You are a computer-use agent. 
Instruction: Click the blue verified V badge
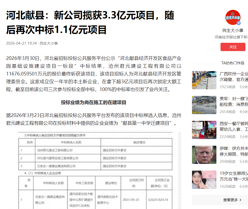(x=238, y=23)
